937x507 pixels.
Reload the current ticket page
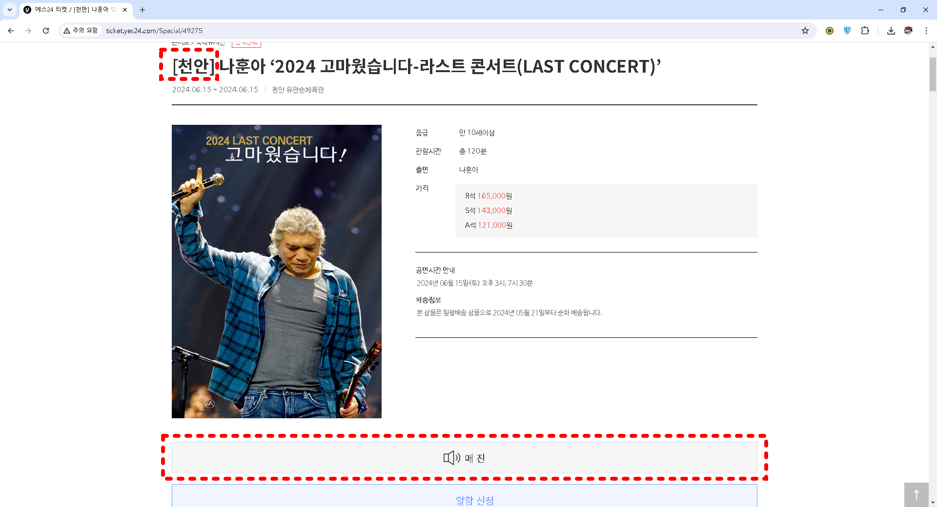click(x=46, y=30)
